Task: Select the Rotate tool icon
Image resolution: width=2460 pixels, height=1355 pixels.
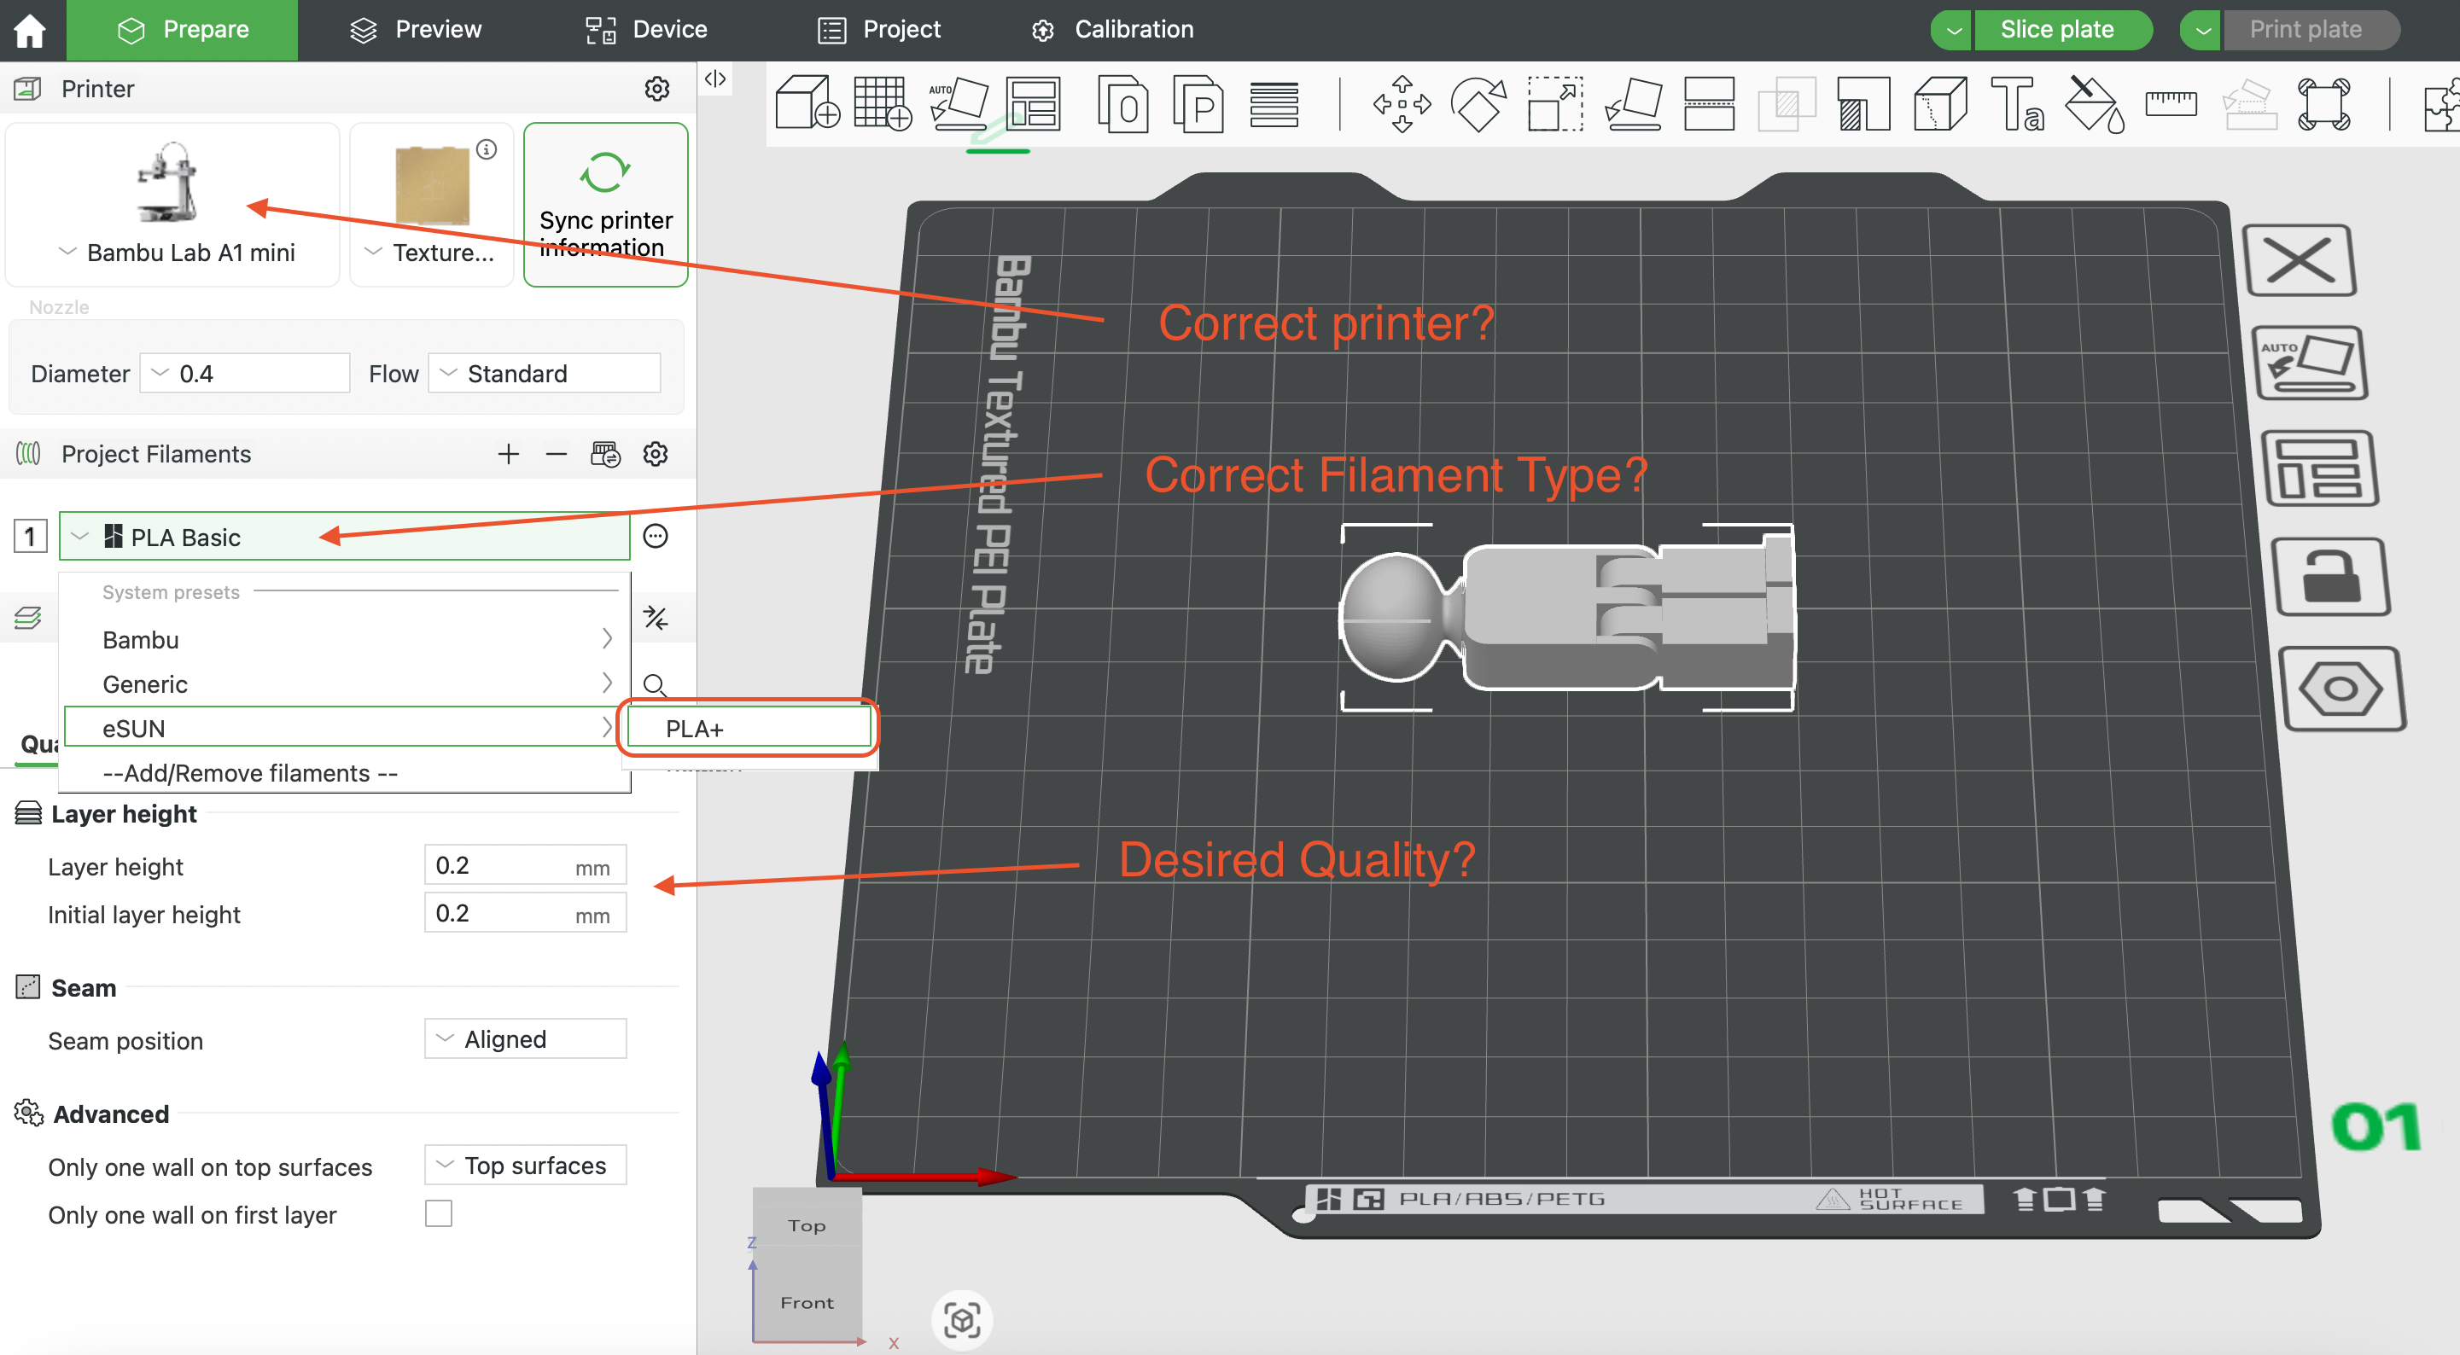Action: (x=1478, y=103)
